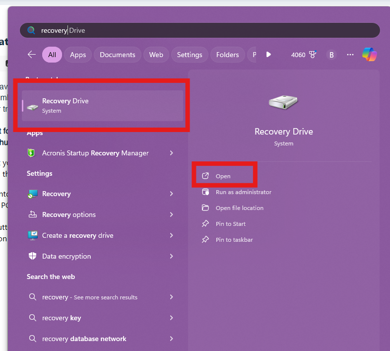Open the B user account icon
The image size is (390, 351).
coord(331,55)
